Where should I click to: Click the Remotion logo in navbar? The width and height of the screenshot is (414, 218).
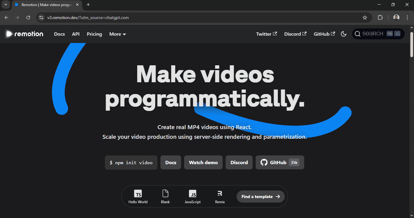coord(24,34)
